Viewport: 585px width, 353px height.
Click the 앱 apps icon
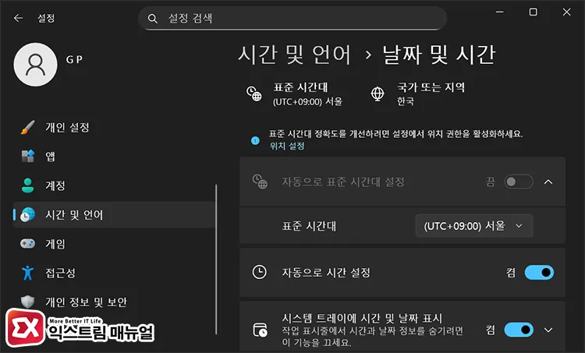click(28, 156)
